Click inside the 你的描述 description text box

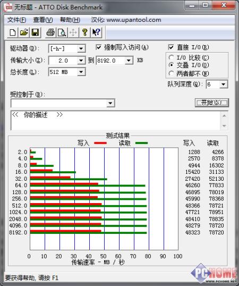click(x=116, y=120)
